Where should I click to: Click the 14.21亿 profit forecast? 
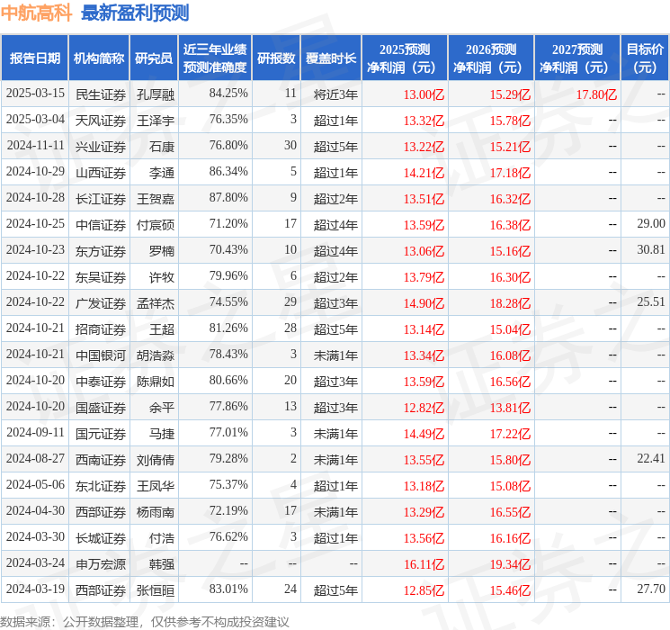click(x=424, y=173)
